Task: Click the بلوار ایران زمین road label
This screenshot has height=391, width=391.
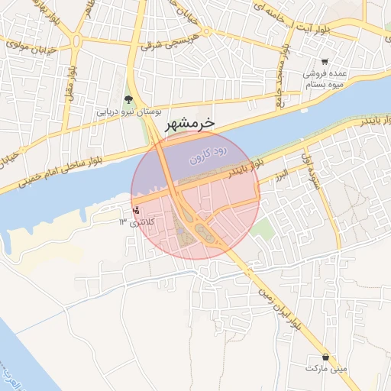Action: point(280,309)
